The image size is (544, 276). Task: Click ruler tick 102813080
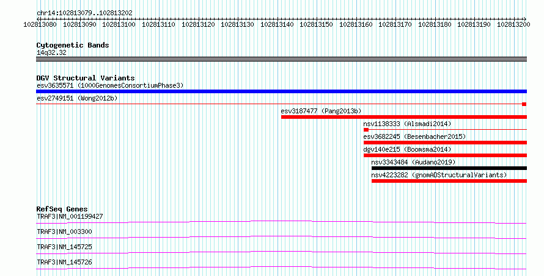click(40, 24)
